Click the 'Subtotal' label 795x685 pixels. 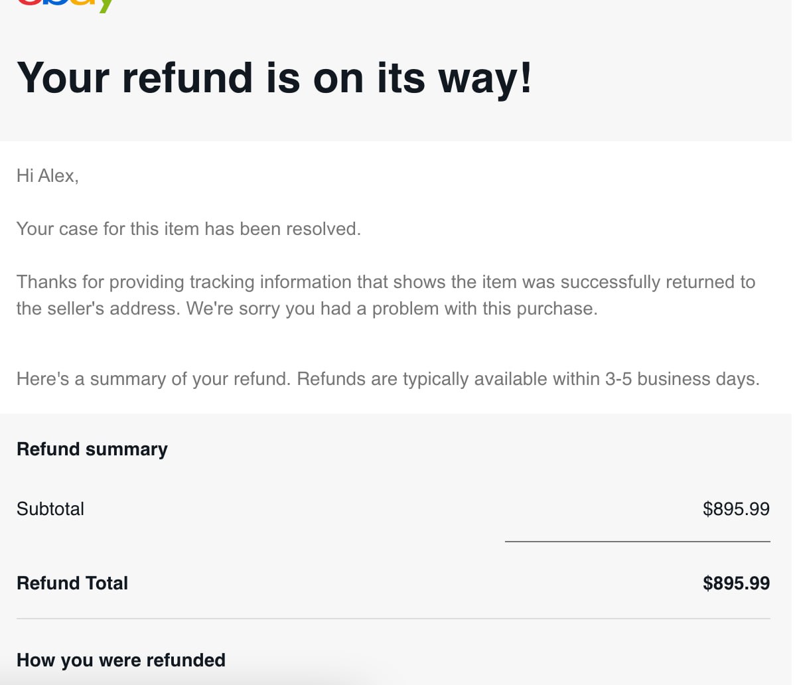click(50, 509)
